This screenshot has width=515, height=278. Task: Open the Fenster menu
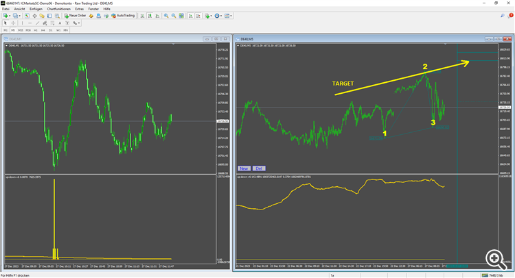coord(93,9)
